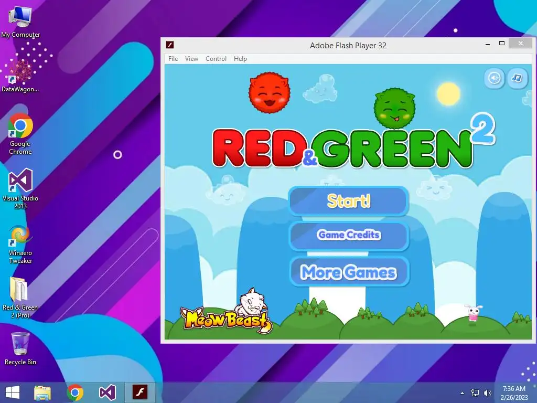Click the volume tray icon

[488, 393]
